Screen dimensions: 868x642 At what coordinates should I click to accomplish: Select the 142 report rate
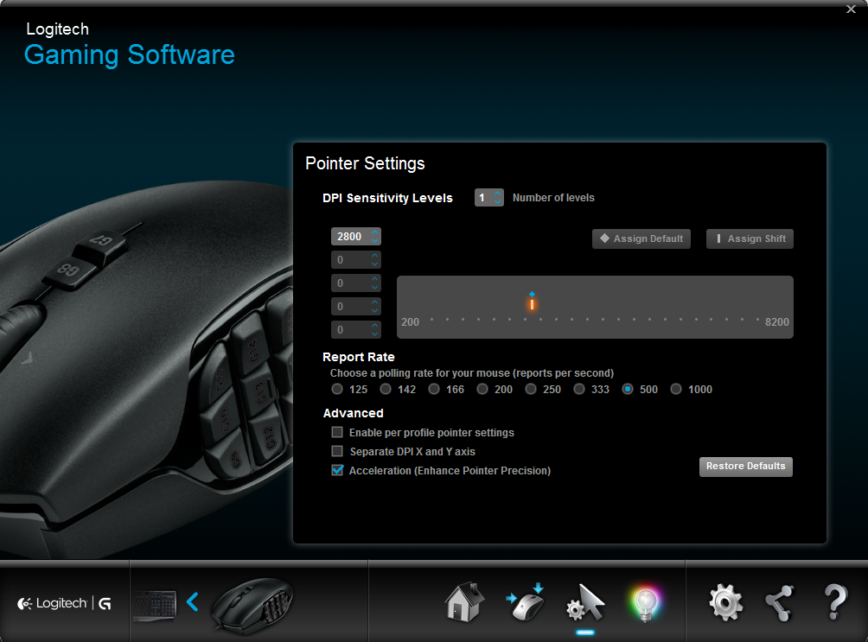(x=386, y=389)
